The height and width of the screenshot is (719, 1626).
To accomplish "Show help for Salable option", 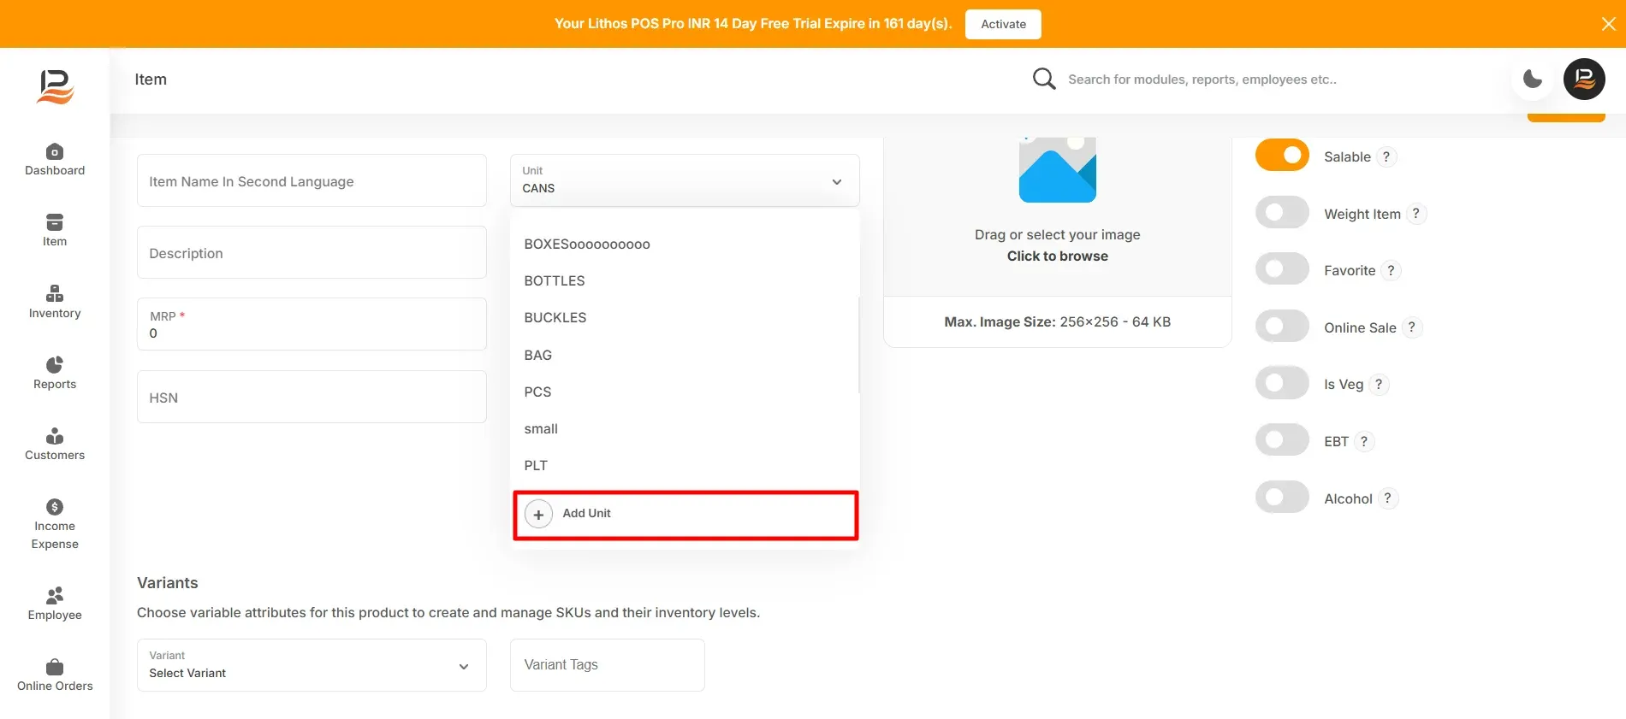I will (x=1386, y=157).
